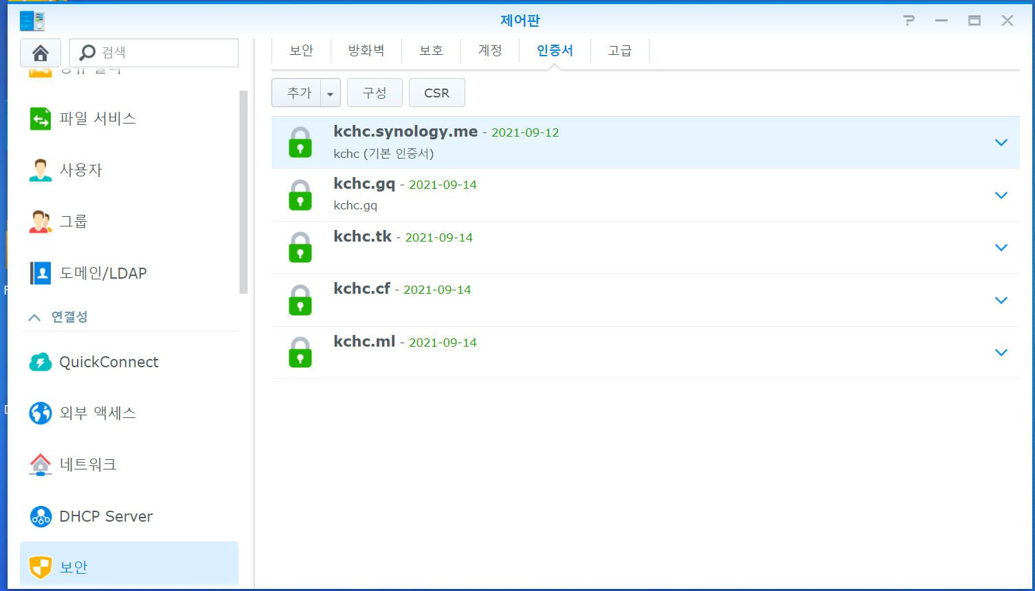Select the 인증서 tab
1035x591 pixels.
pos(555,51)
